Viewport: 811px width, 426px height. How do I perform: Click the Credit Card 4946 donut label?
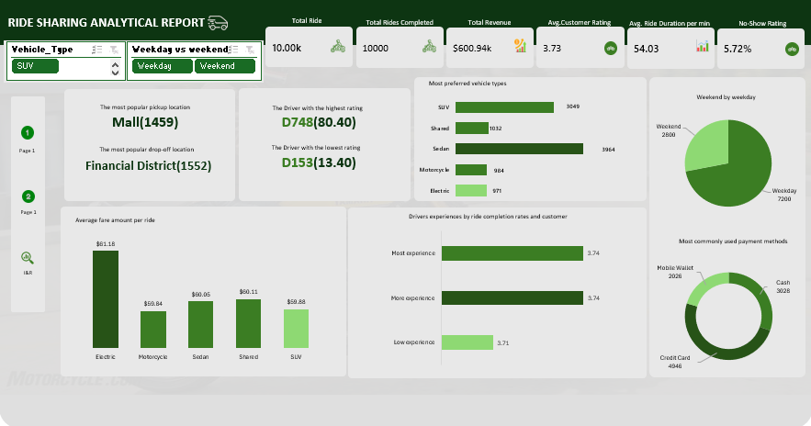(675, 362)
